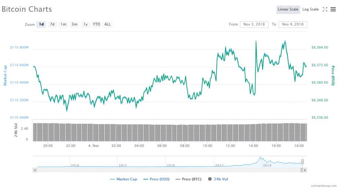Choose the 1y zoom option
Viewport: 345px width, 193px height.
point(86,24)
